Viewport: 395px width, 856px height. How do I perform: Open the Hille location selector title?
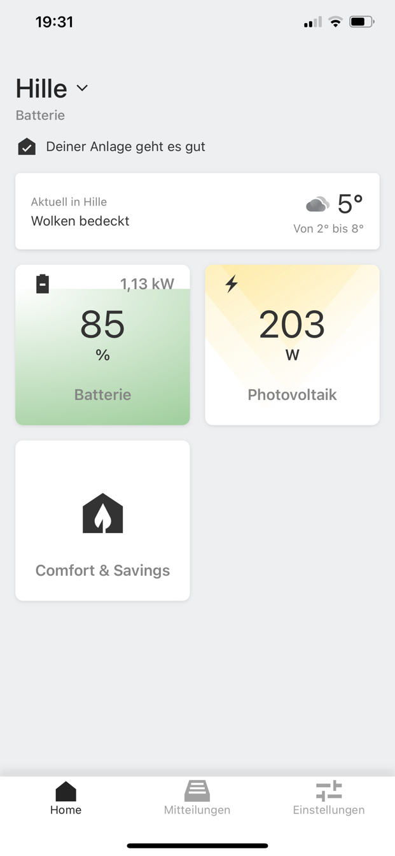point(41,89)
